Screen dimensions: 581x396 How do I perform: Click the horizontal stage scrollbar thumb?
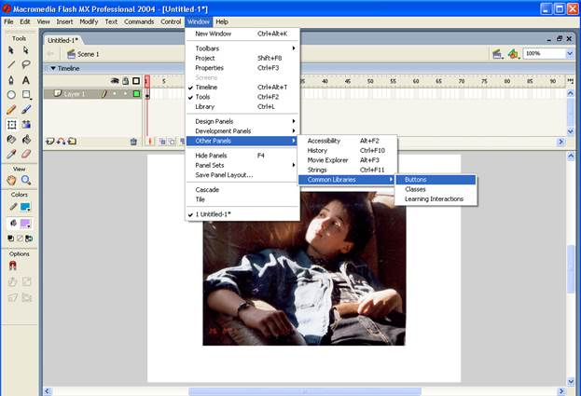[305, 391]
